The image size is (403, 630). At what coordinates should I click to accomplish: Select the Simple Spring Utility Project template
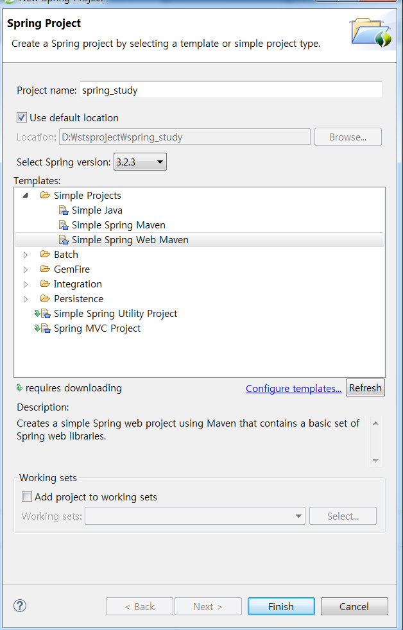(116, 313)
